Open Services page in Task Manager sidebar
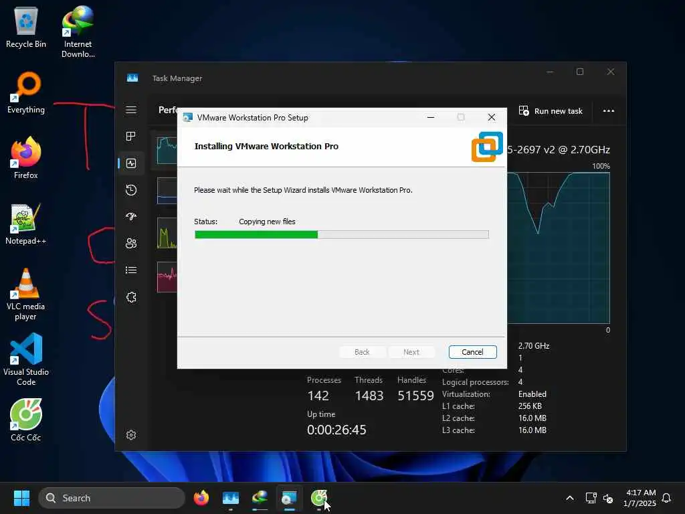The image size is (685, 514). pos(131,297)
